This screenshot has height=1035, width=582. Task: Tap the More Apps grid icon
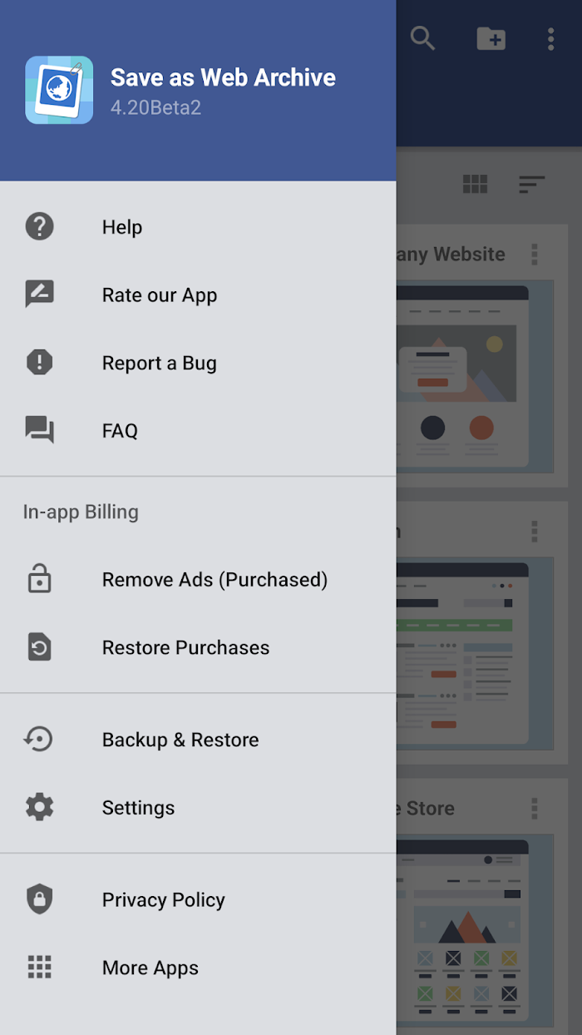coord(39,967)
